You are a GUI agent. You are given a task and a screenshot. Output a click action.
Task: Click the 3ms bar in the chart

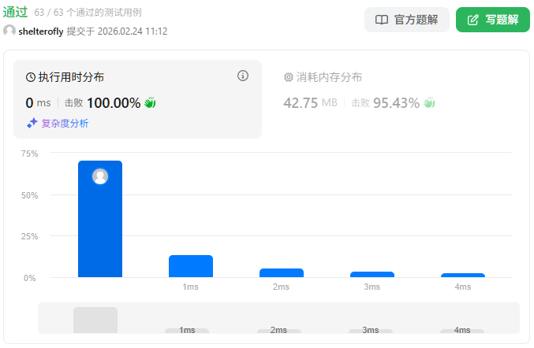(372, 274)
